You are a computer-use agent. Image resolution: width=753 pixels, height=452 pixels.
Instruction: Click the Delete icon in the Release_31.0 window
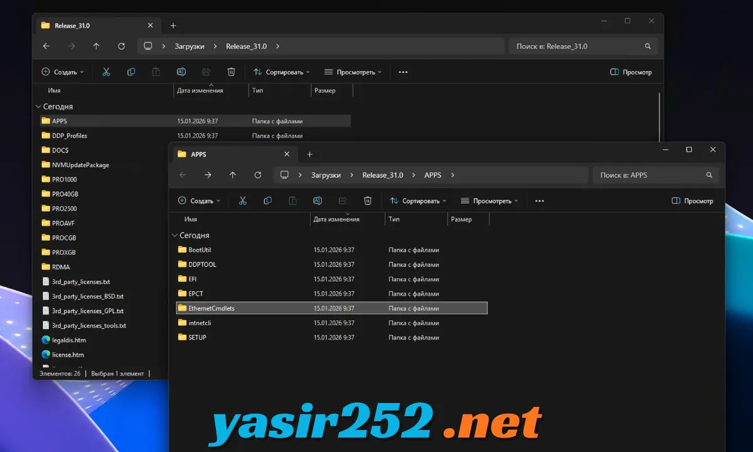click(x=231, y=72)
